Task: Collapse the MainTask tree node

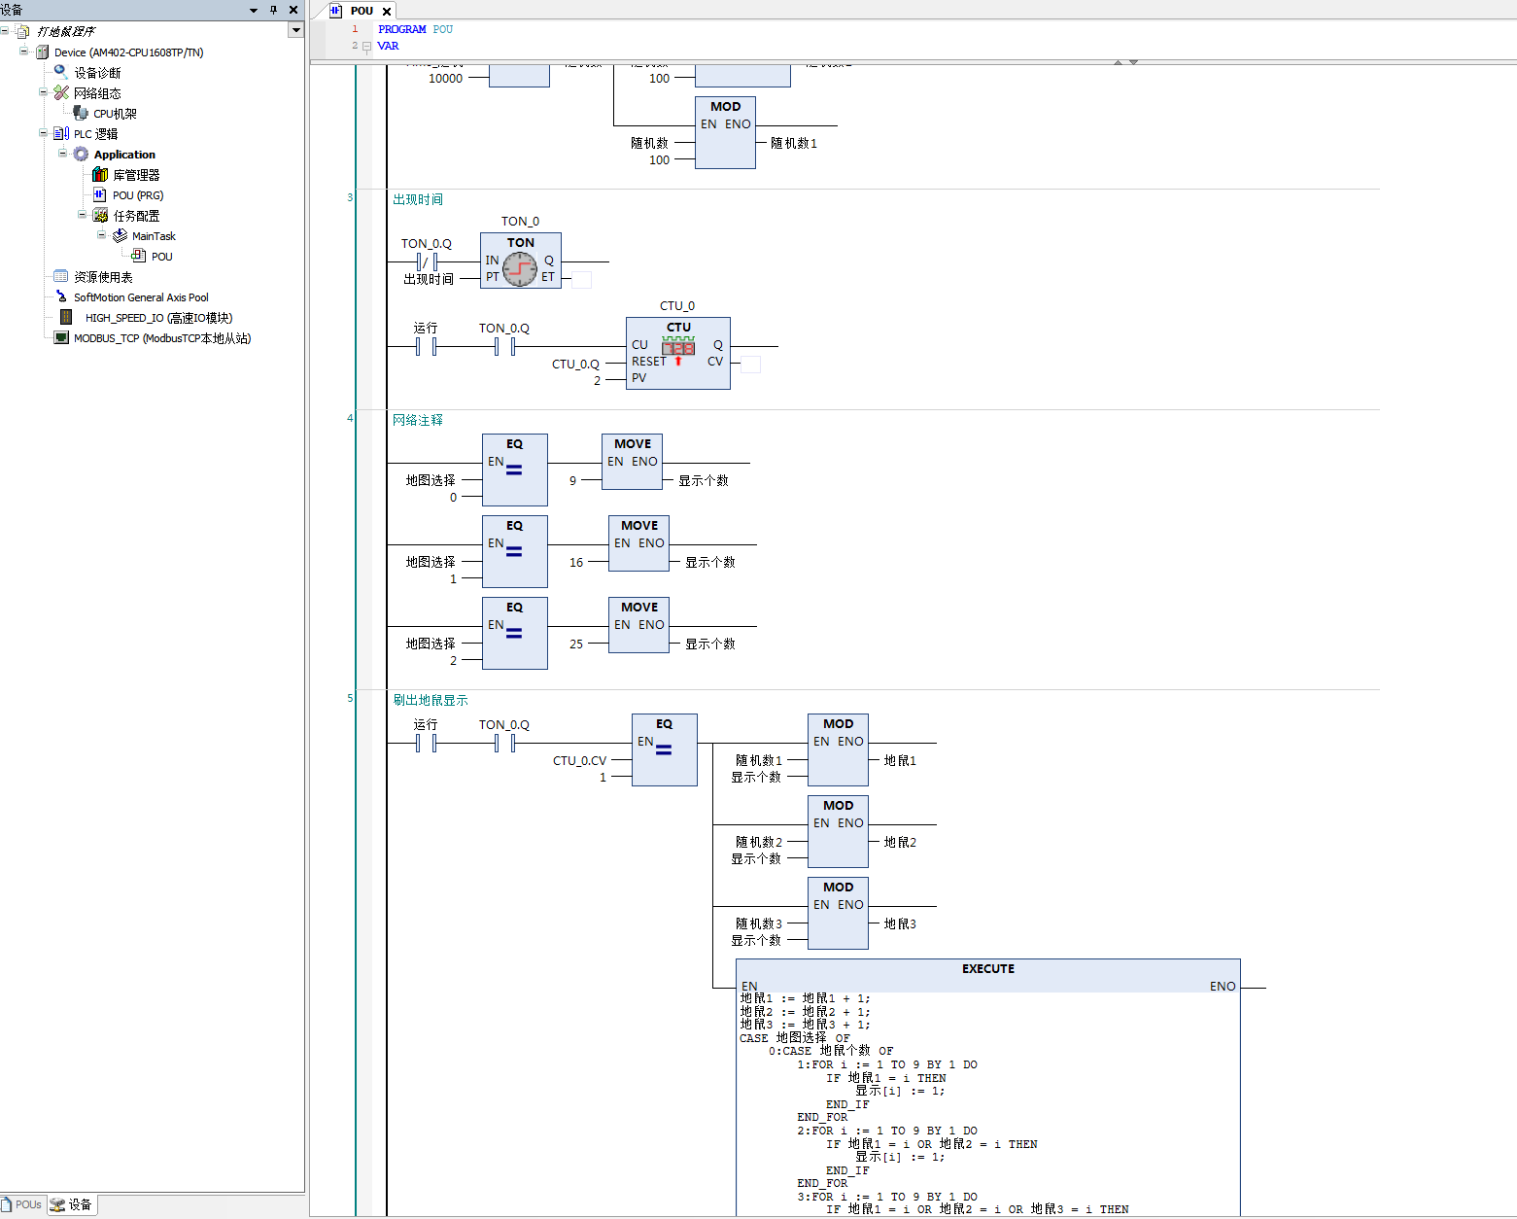Action: (102, 235)
